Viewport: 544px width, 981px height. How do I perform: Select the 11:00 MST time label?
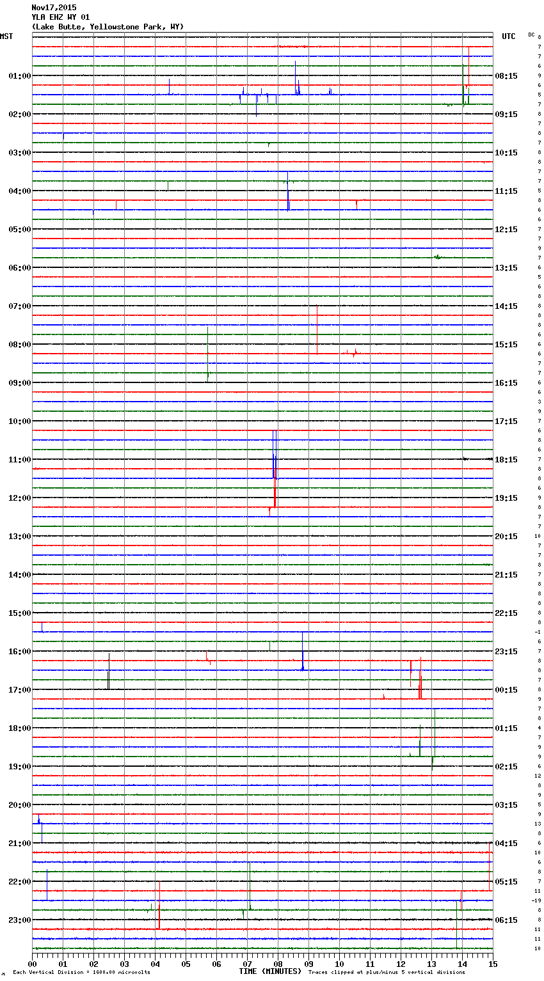[x=20, y=460]
